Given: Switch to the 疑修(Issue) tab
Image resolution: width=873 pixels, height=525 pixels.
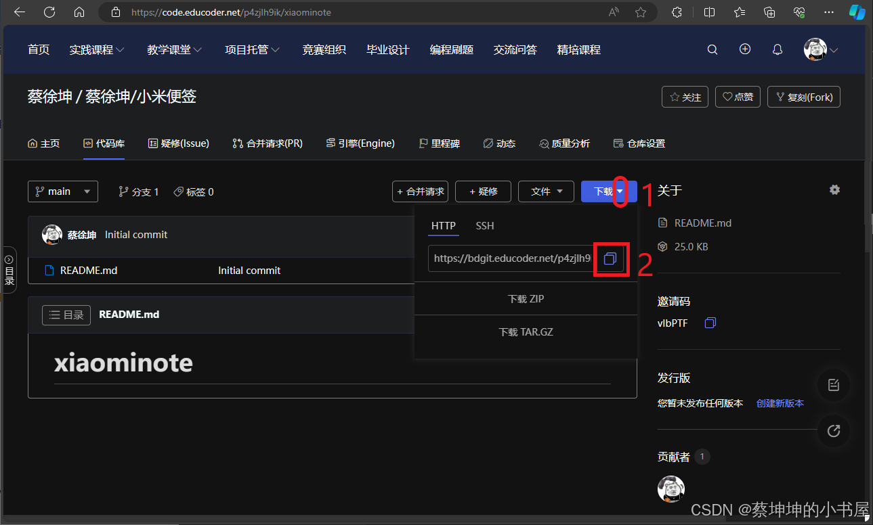Looking at the screenshot, I should tap(179, 143).
